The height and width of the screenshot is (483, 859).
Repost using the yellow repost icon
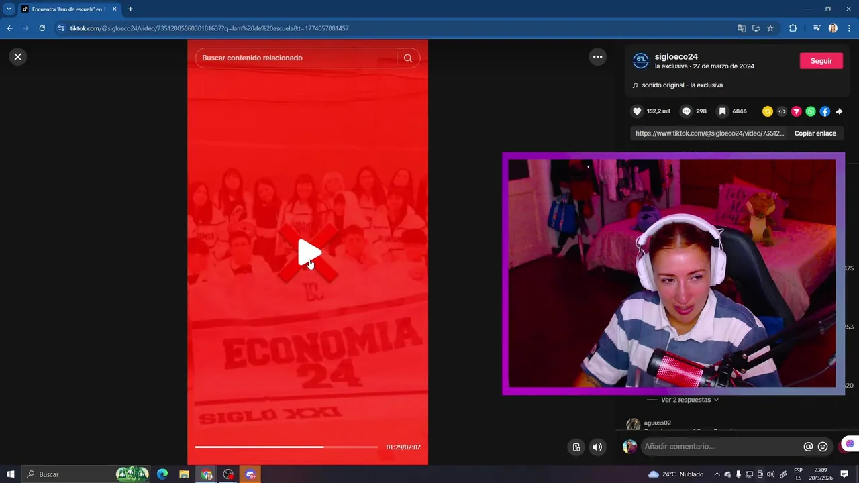(x=768, y=111)
